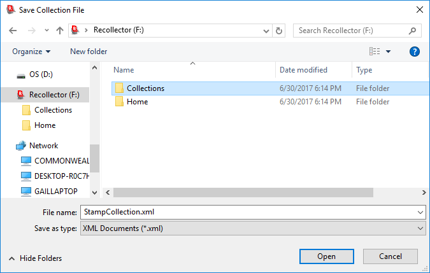
Task: Sort files by Date modified column
Action: coord(304,70)
